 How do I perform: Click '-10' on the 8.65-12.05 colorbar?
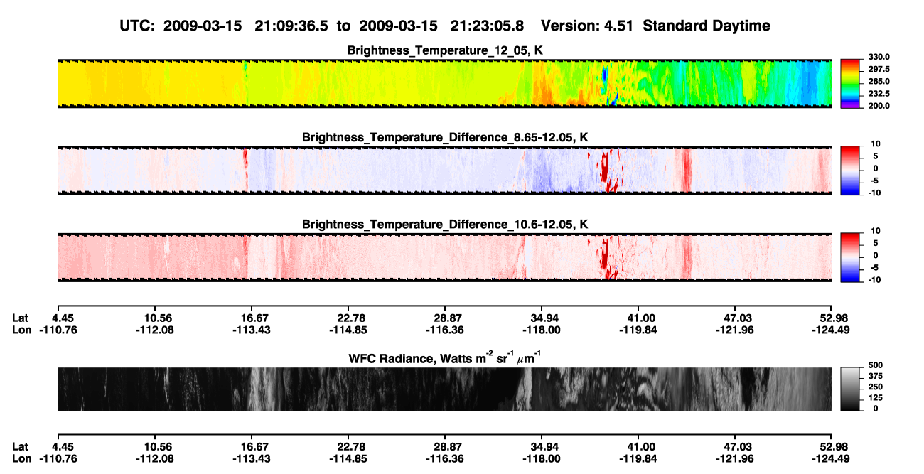(874, 193)
